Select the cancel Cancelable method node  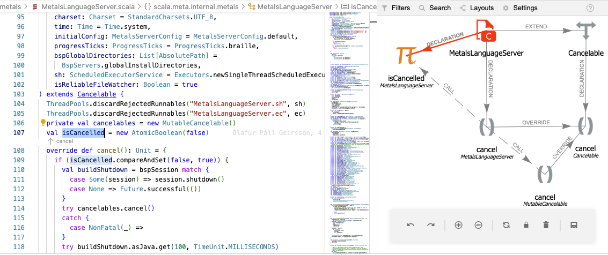(585, 126)
